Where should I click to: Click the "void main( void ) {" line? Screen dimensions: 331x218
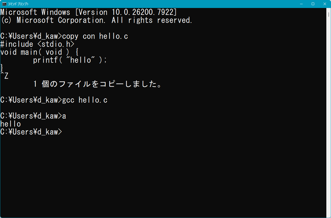39,52
